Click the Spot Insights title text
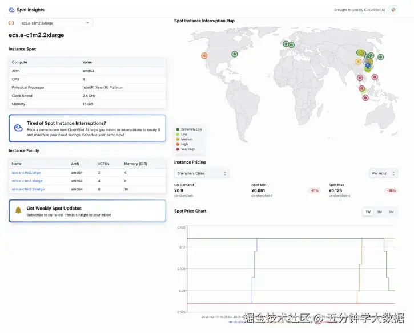Screen dimensions: 414x334 pyautogui.click(x=31, y=10)
